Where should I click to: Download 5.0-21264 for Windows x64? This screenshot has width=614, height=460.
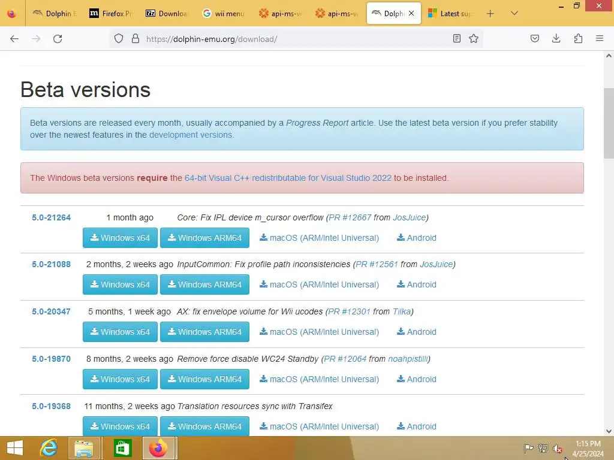pos(120,238)
